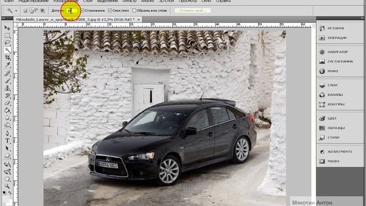Select the Hand tool
This screenshot has height=206, width=366.
coord(7,179)
